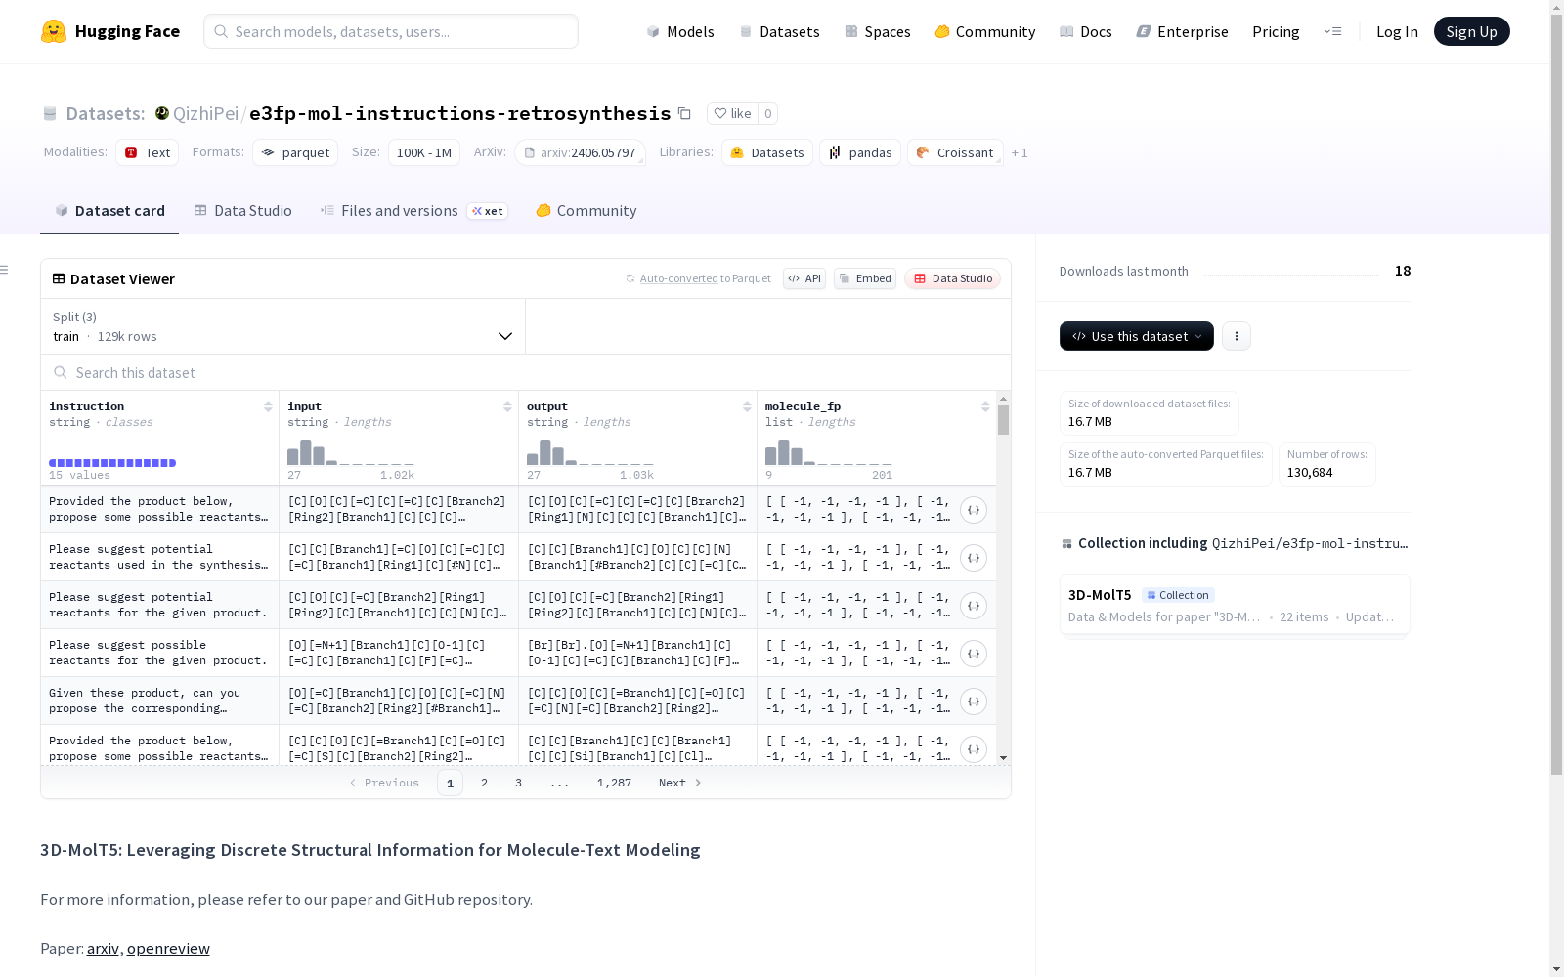The image size is (1564, 977).
Task: Open the openreview paper link
Action: (168, 948)
